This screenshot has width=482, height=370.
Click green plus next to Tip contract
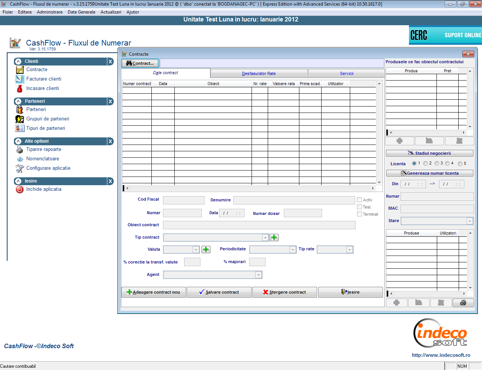point(274,238)
